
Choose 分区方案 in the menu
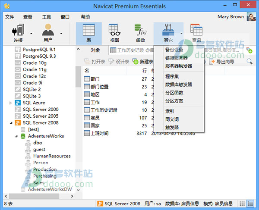click(174, 101)
